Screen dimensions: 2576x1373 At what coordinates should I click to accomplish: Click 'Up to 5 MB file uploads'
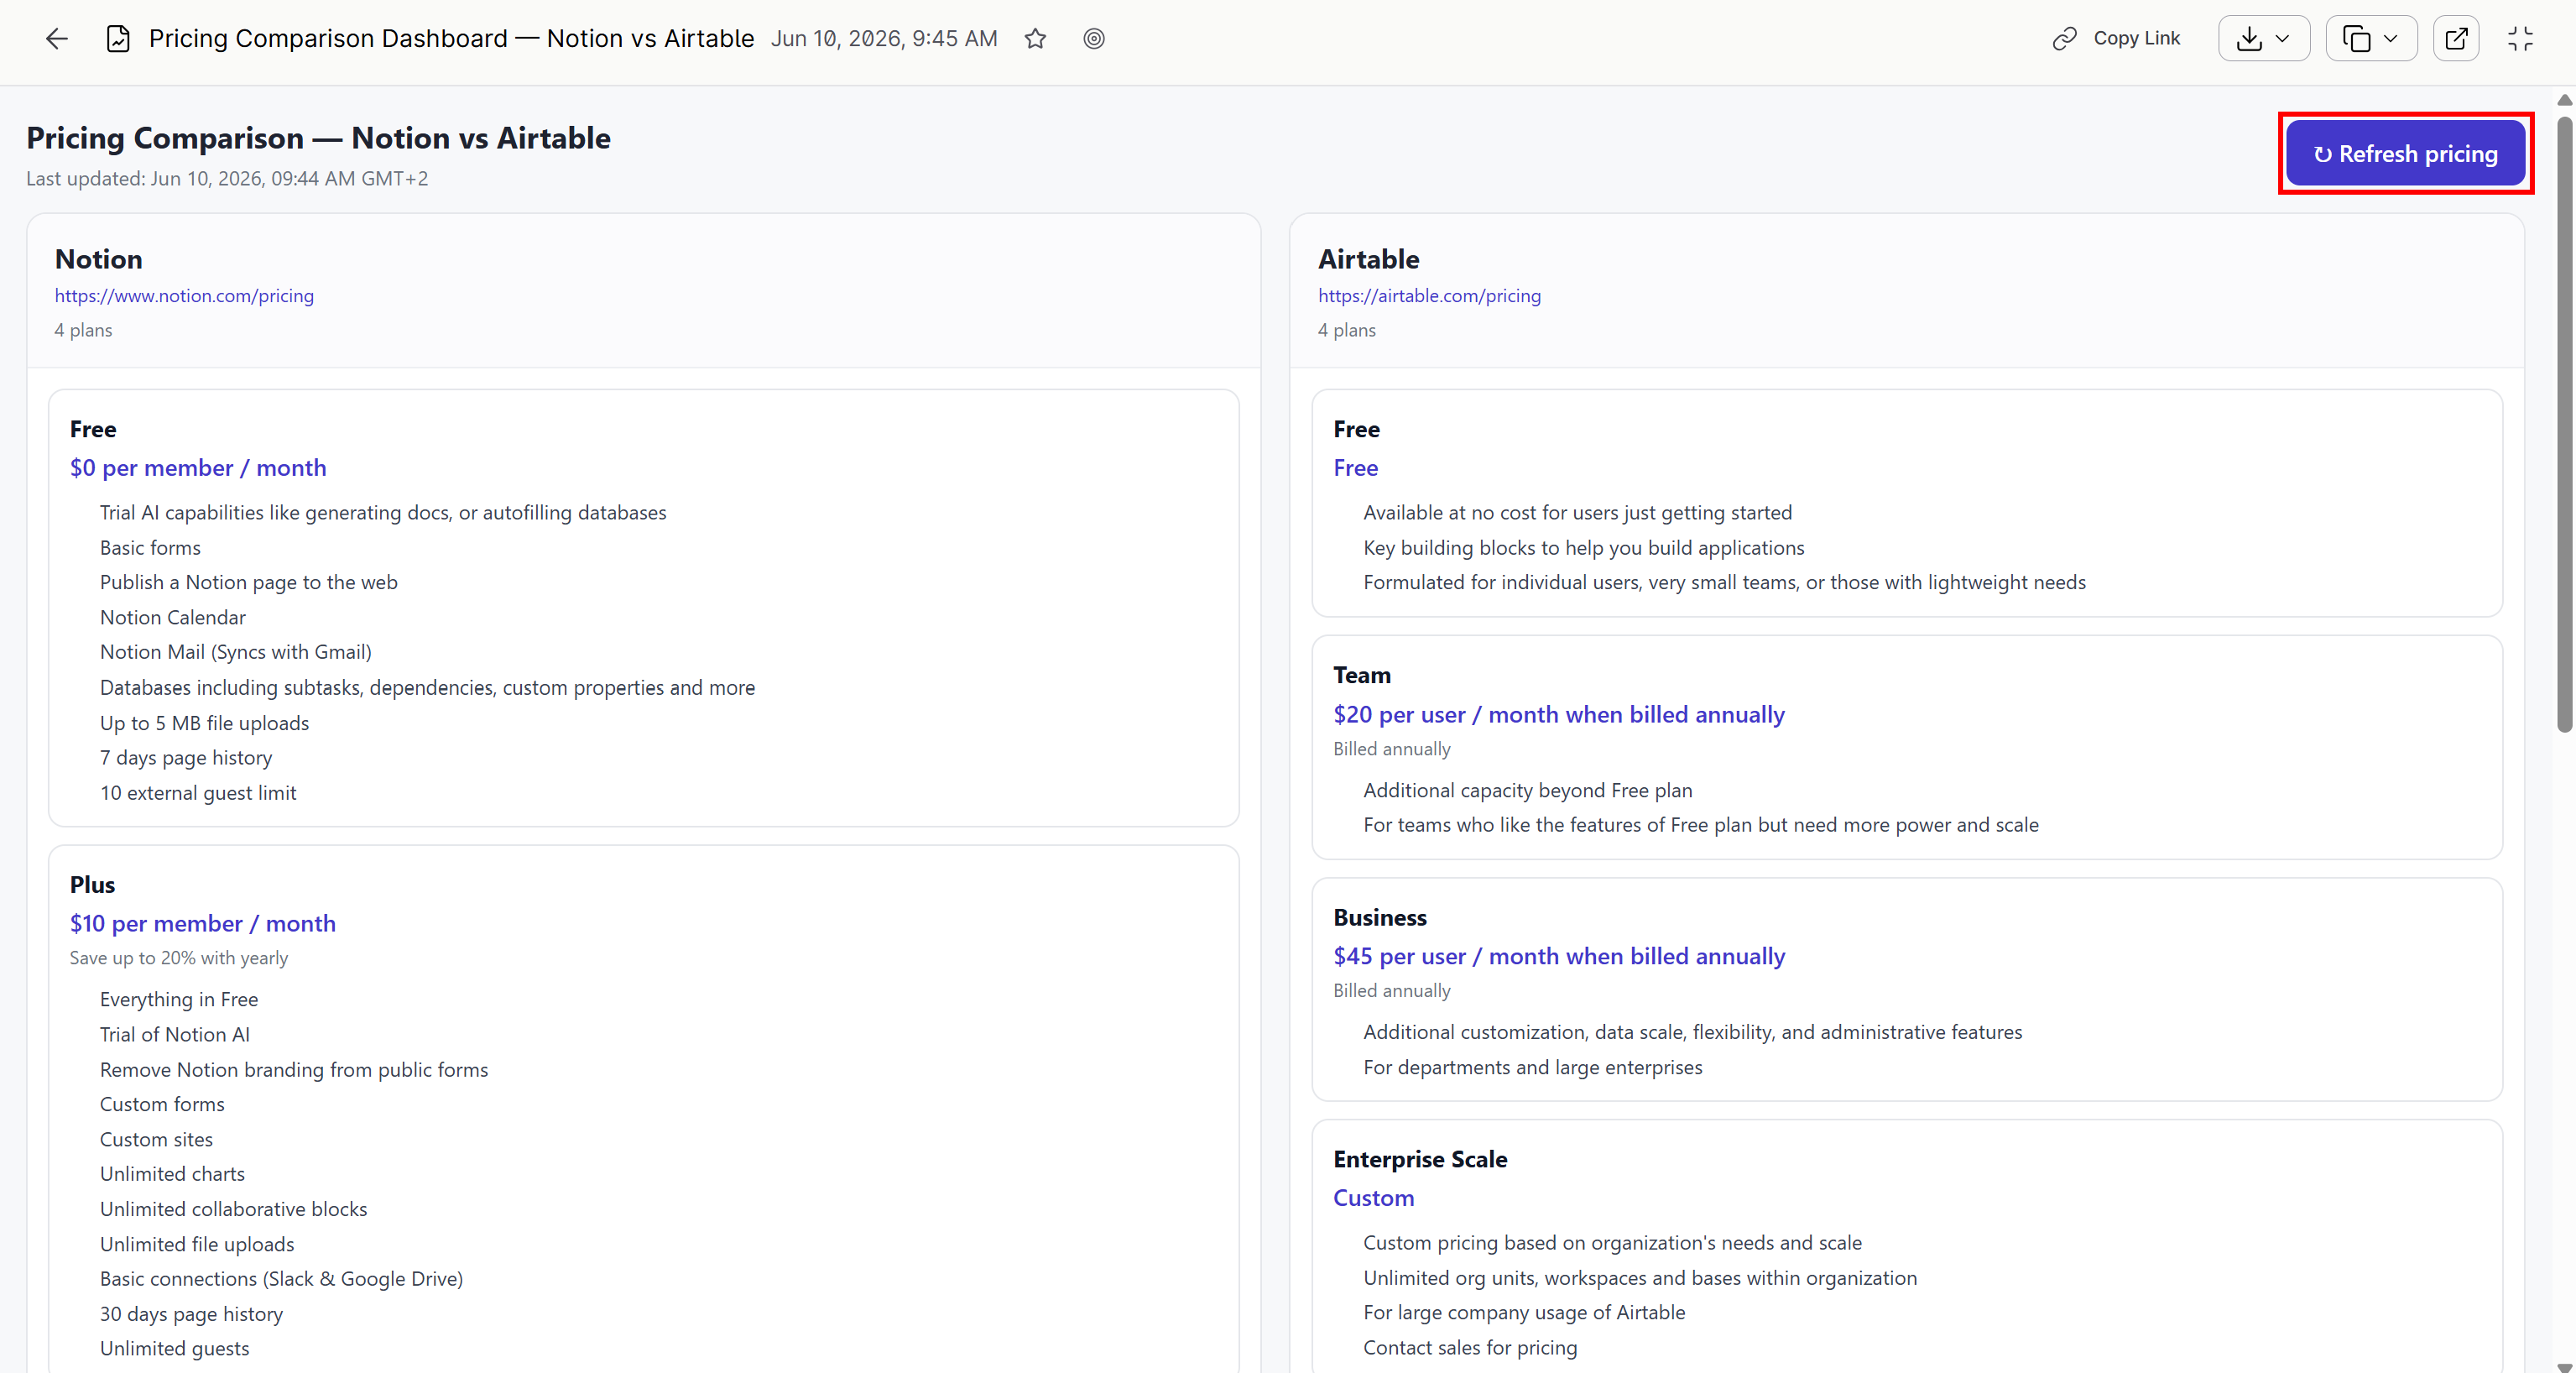tap(205, 723)
